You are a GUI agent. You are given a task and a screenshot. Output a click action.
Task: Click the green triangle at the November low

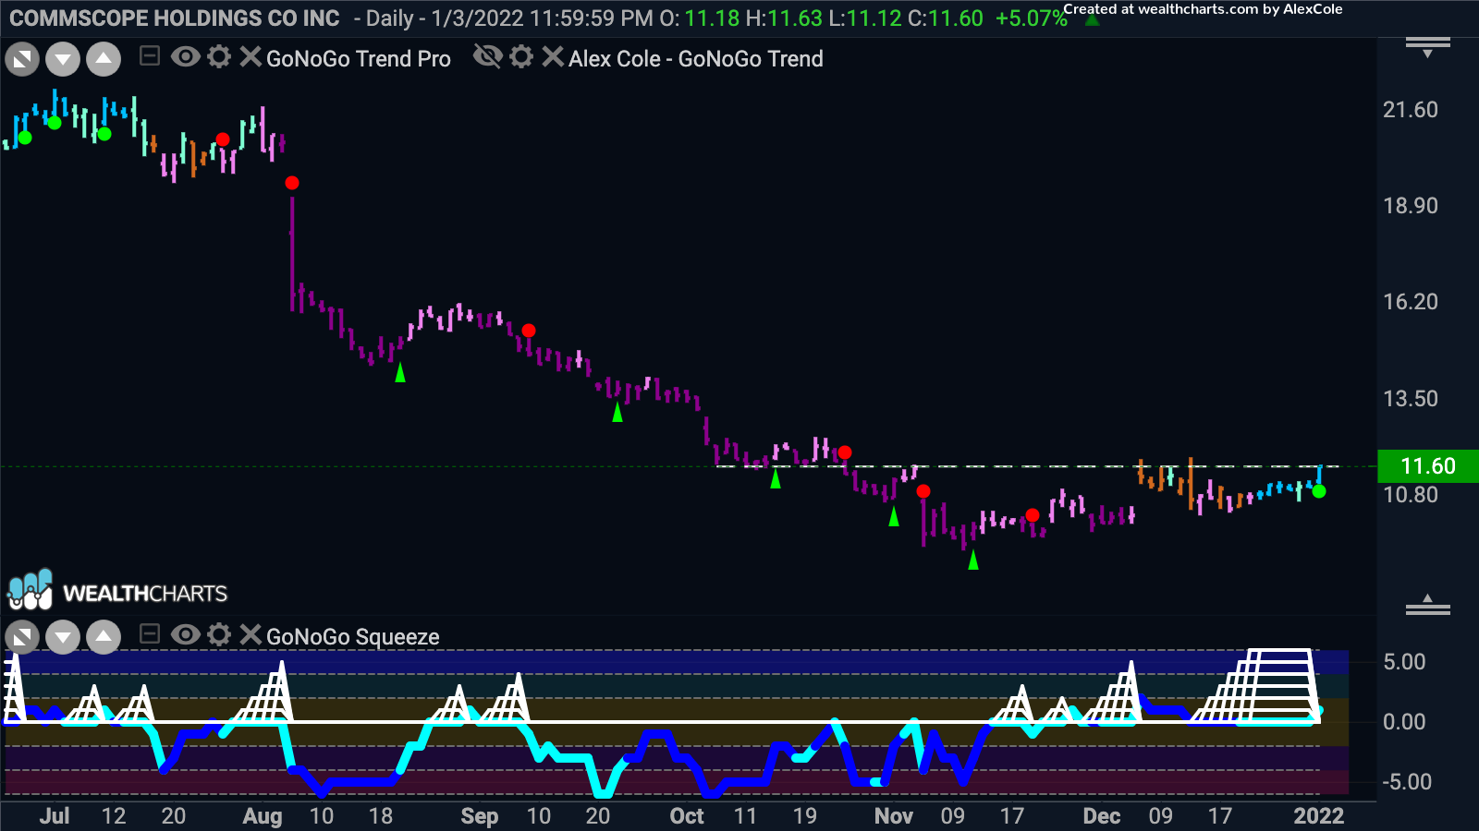972,560
